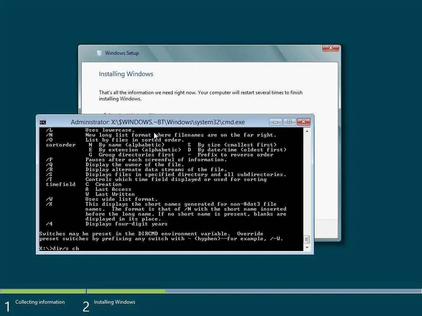Click the step 2 installation progress bar

pos(254,291)
